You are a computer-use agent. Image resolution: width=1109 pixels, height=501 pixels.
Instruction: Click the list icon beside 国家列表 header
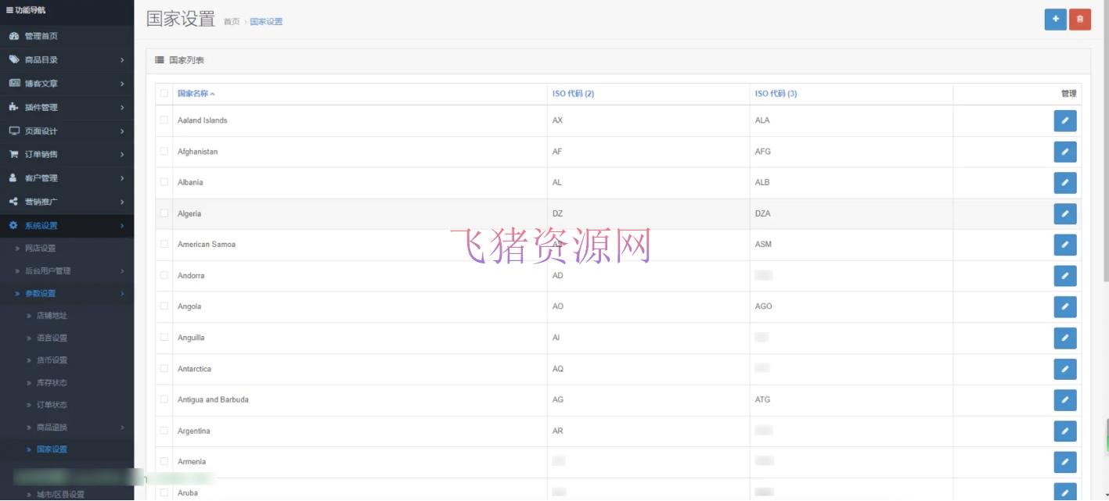pos(159,59)
